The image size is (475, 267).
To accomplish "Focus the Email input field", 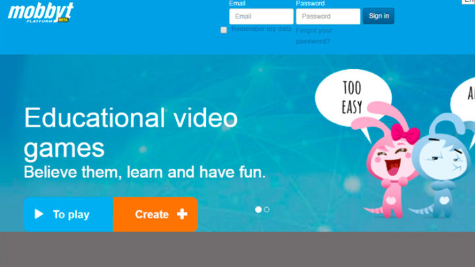I will click(261, 16).
